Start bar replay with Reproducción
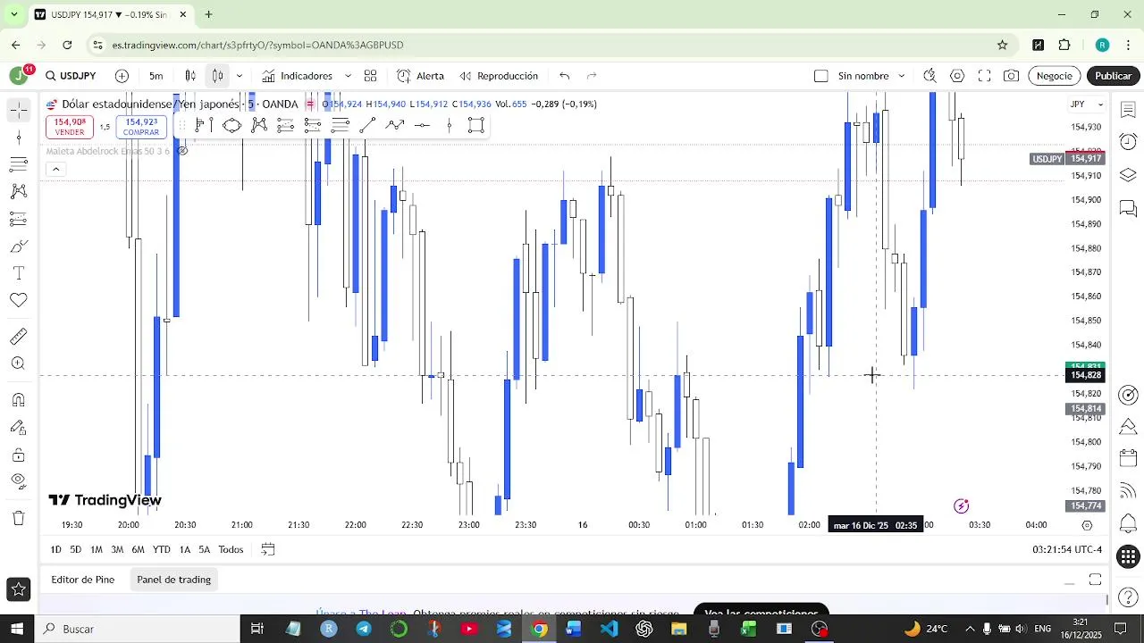The width and height of the screenshot is (1144, 643). pos(499,76)
